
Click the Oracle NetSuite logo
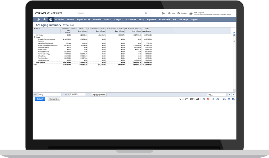[49, 13]
